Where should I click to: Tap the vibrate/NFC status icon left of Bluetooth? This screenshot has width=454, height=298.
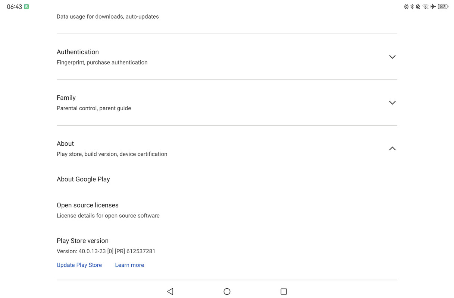click(x=406, y=6)
